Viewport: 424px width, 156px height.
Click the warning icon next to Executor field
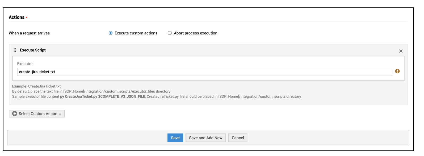point(397,71)
